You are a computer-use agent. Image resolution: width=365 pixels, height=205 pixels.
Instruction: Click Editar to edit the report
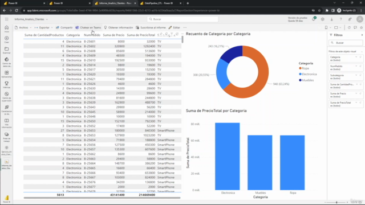coord(175,27)
